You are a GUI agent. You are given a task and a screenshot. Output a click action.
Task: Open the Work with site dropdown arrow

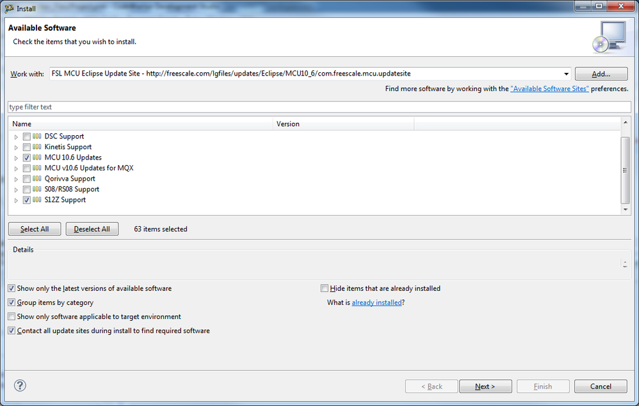point(566,74)
